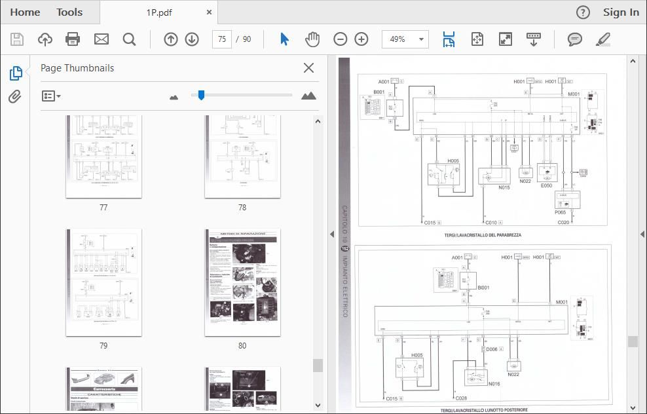Click the page number field showing 75
647x414 pixels.
pos(222,39)
